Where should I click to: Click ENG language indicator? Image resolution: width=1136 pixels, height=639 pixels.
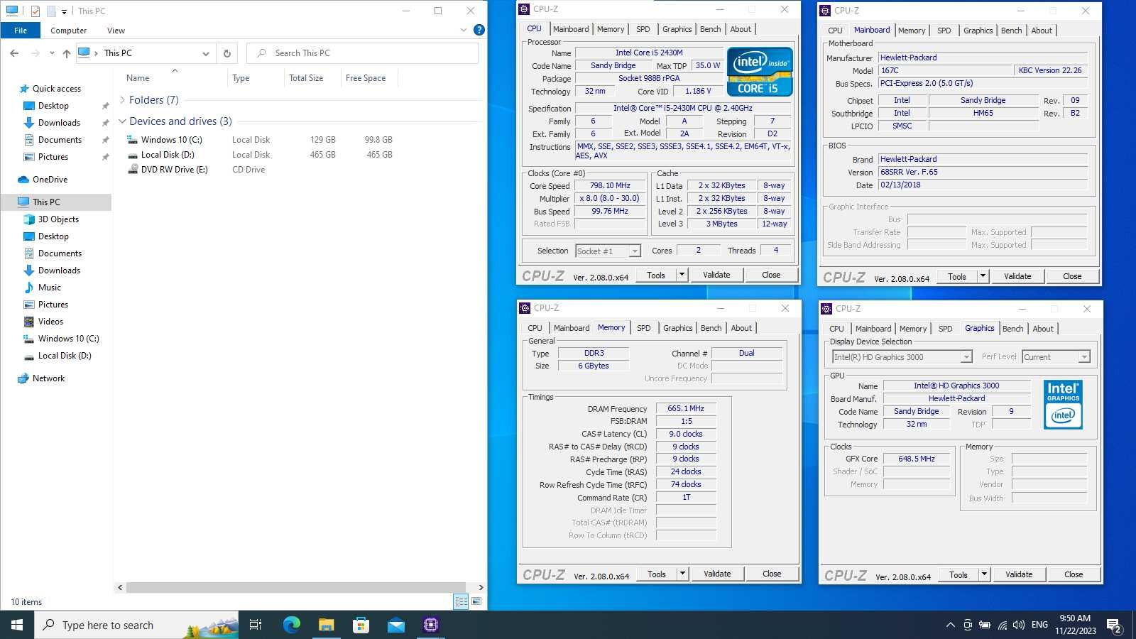click(x=1039, y=625)
